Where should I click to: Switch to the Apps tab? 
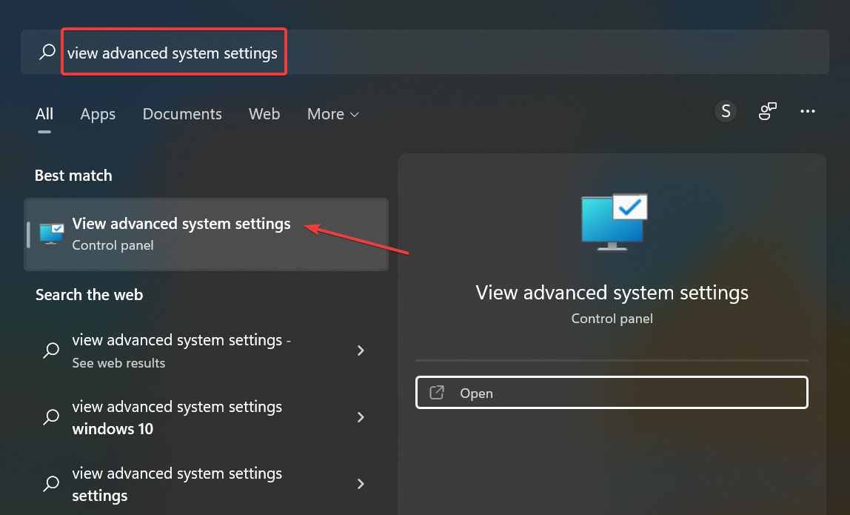[x=98, y=114]
